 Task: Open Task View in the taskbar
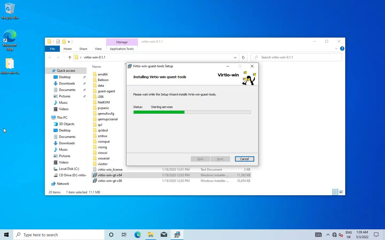(x=124, y=235)
